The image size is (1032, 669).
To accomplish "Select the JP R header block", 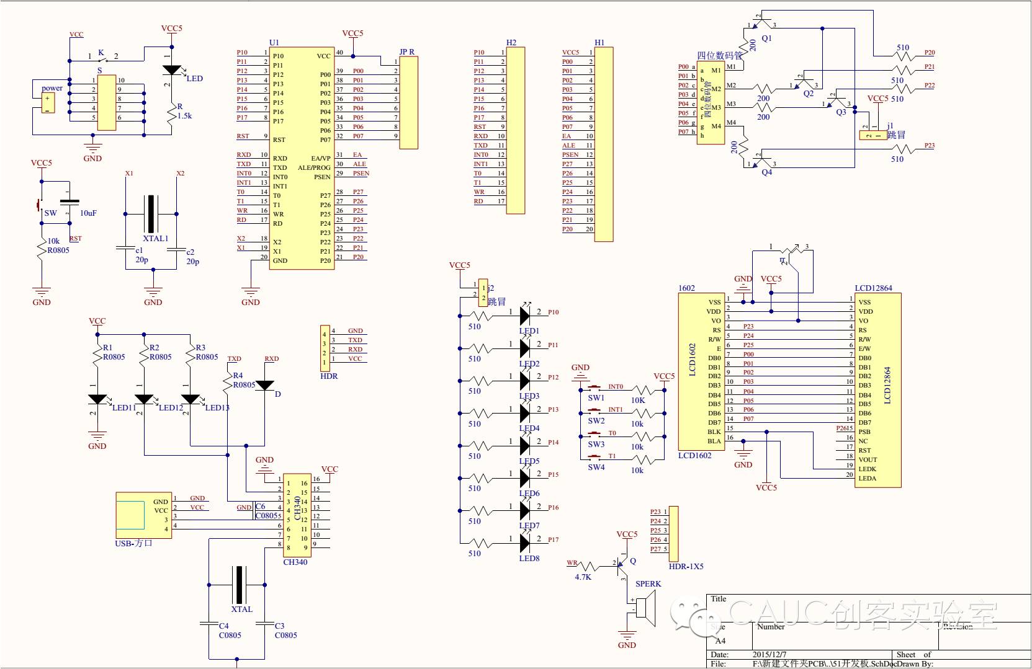I will point(408,103).
